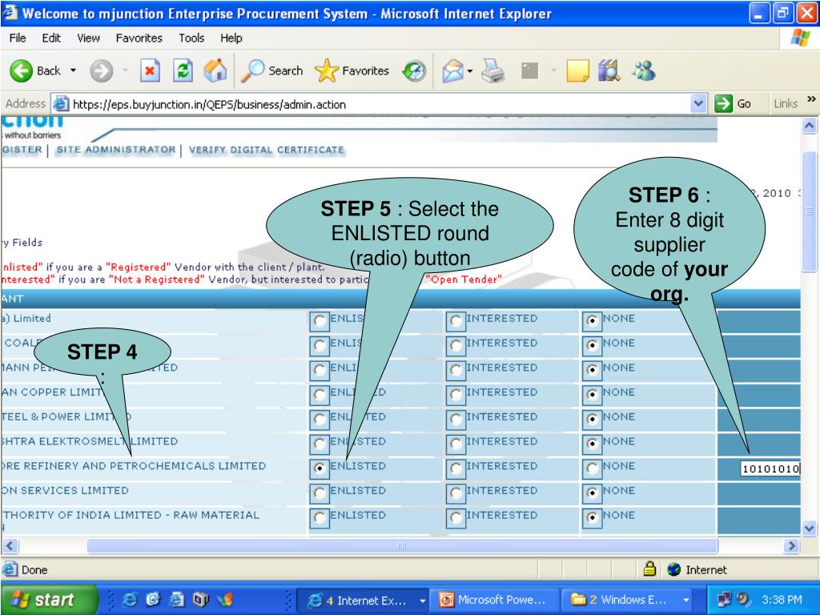This screenshot has height=615, width=820.
Task: Go back with the Back arrow icon
Action: (21, 70)
